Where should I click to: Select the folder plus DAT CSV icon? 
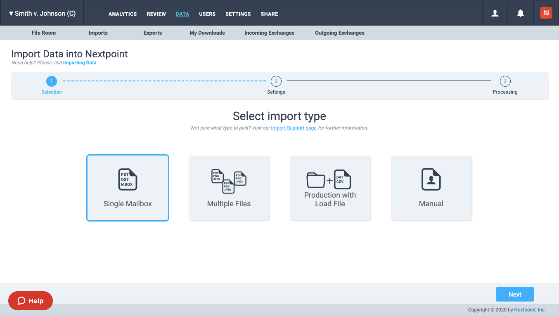pos(329,180)
